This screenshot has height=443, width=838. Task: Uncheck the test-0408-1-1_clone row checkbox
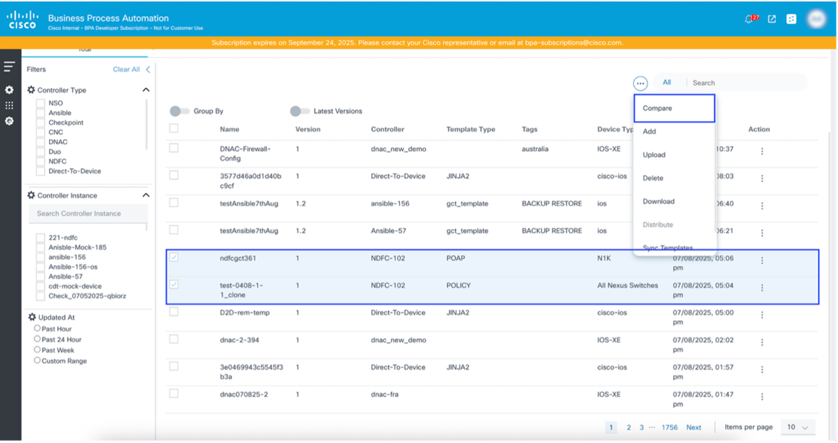click(x=174, y=284)
